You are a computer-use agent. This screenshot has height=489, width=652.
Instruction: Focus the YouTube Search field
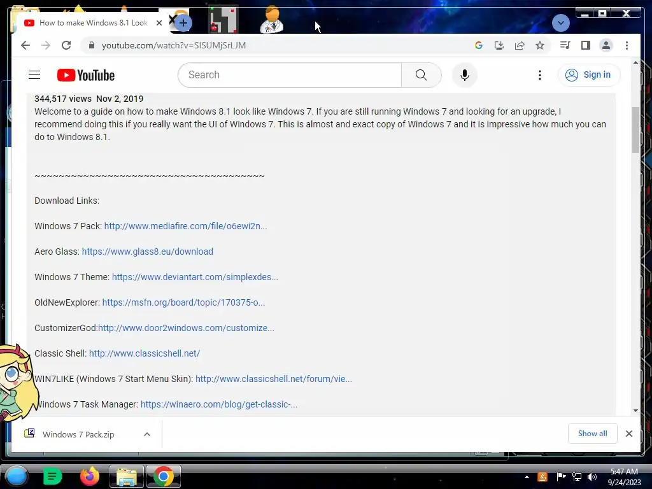pyautogui.click(x=290, y=75)
